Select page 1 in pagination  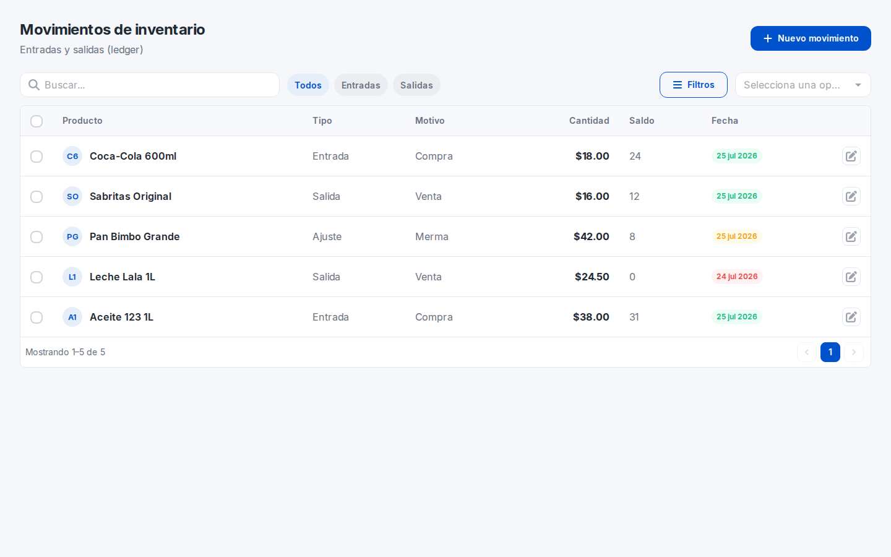830,352
